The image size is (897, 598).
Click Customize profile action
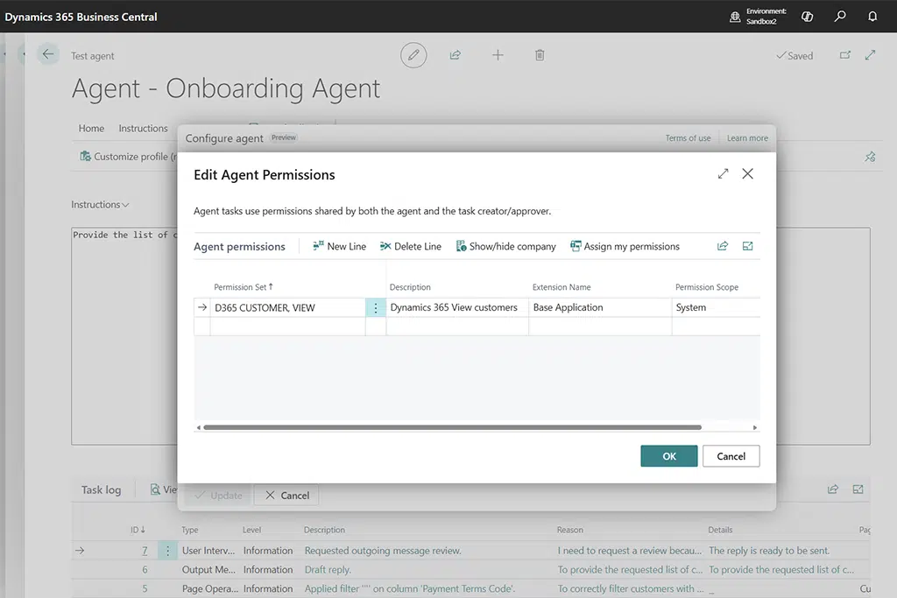128,157
